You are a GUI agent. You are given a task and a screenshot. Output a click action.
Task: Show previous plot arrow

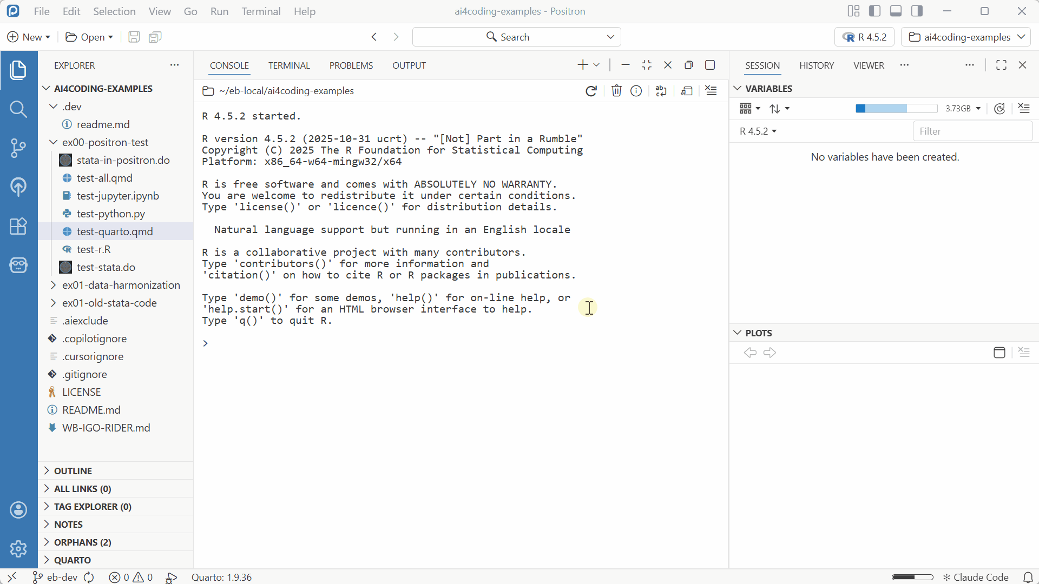click(x=750, y=353)
